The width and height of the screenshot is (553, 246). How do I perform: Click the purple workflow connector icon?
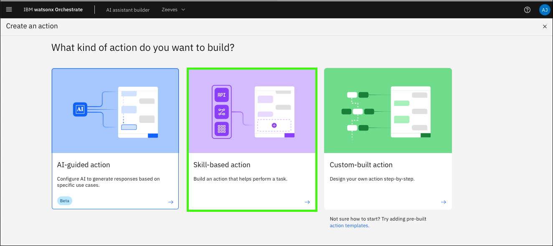point(221,112)
